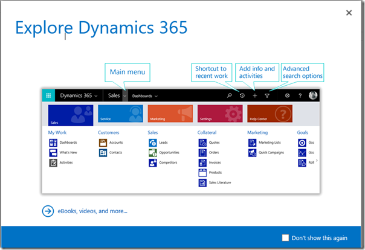Screen dimensions: 365x250
Task: Click the Dashboards icon under My Work
Action: (53, 143)
